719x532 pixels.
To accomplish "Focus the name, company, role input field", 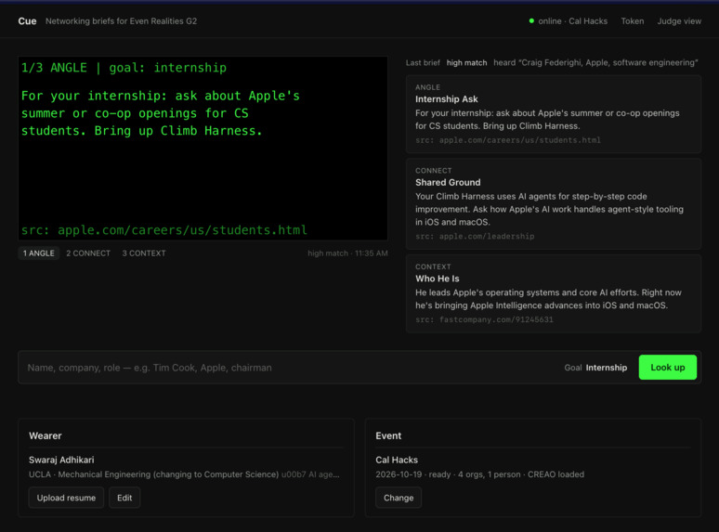I will (x=289, y=368).
